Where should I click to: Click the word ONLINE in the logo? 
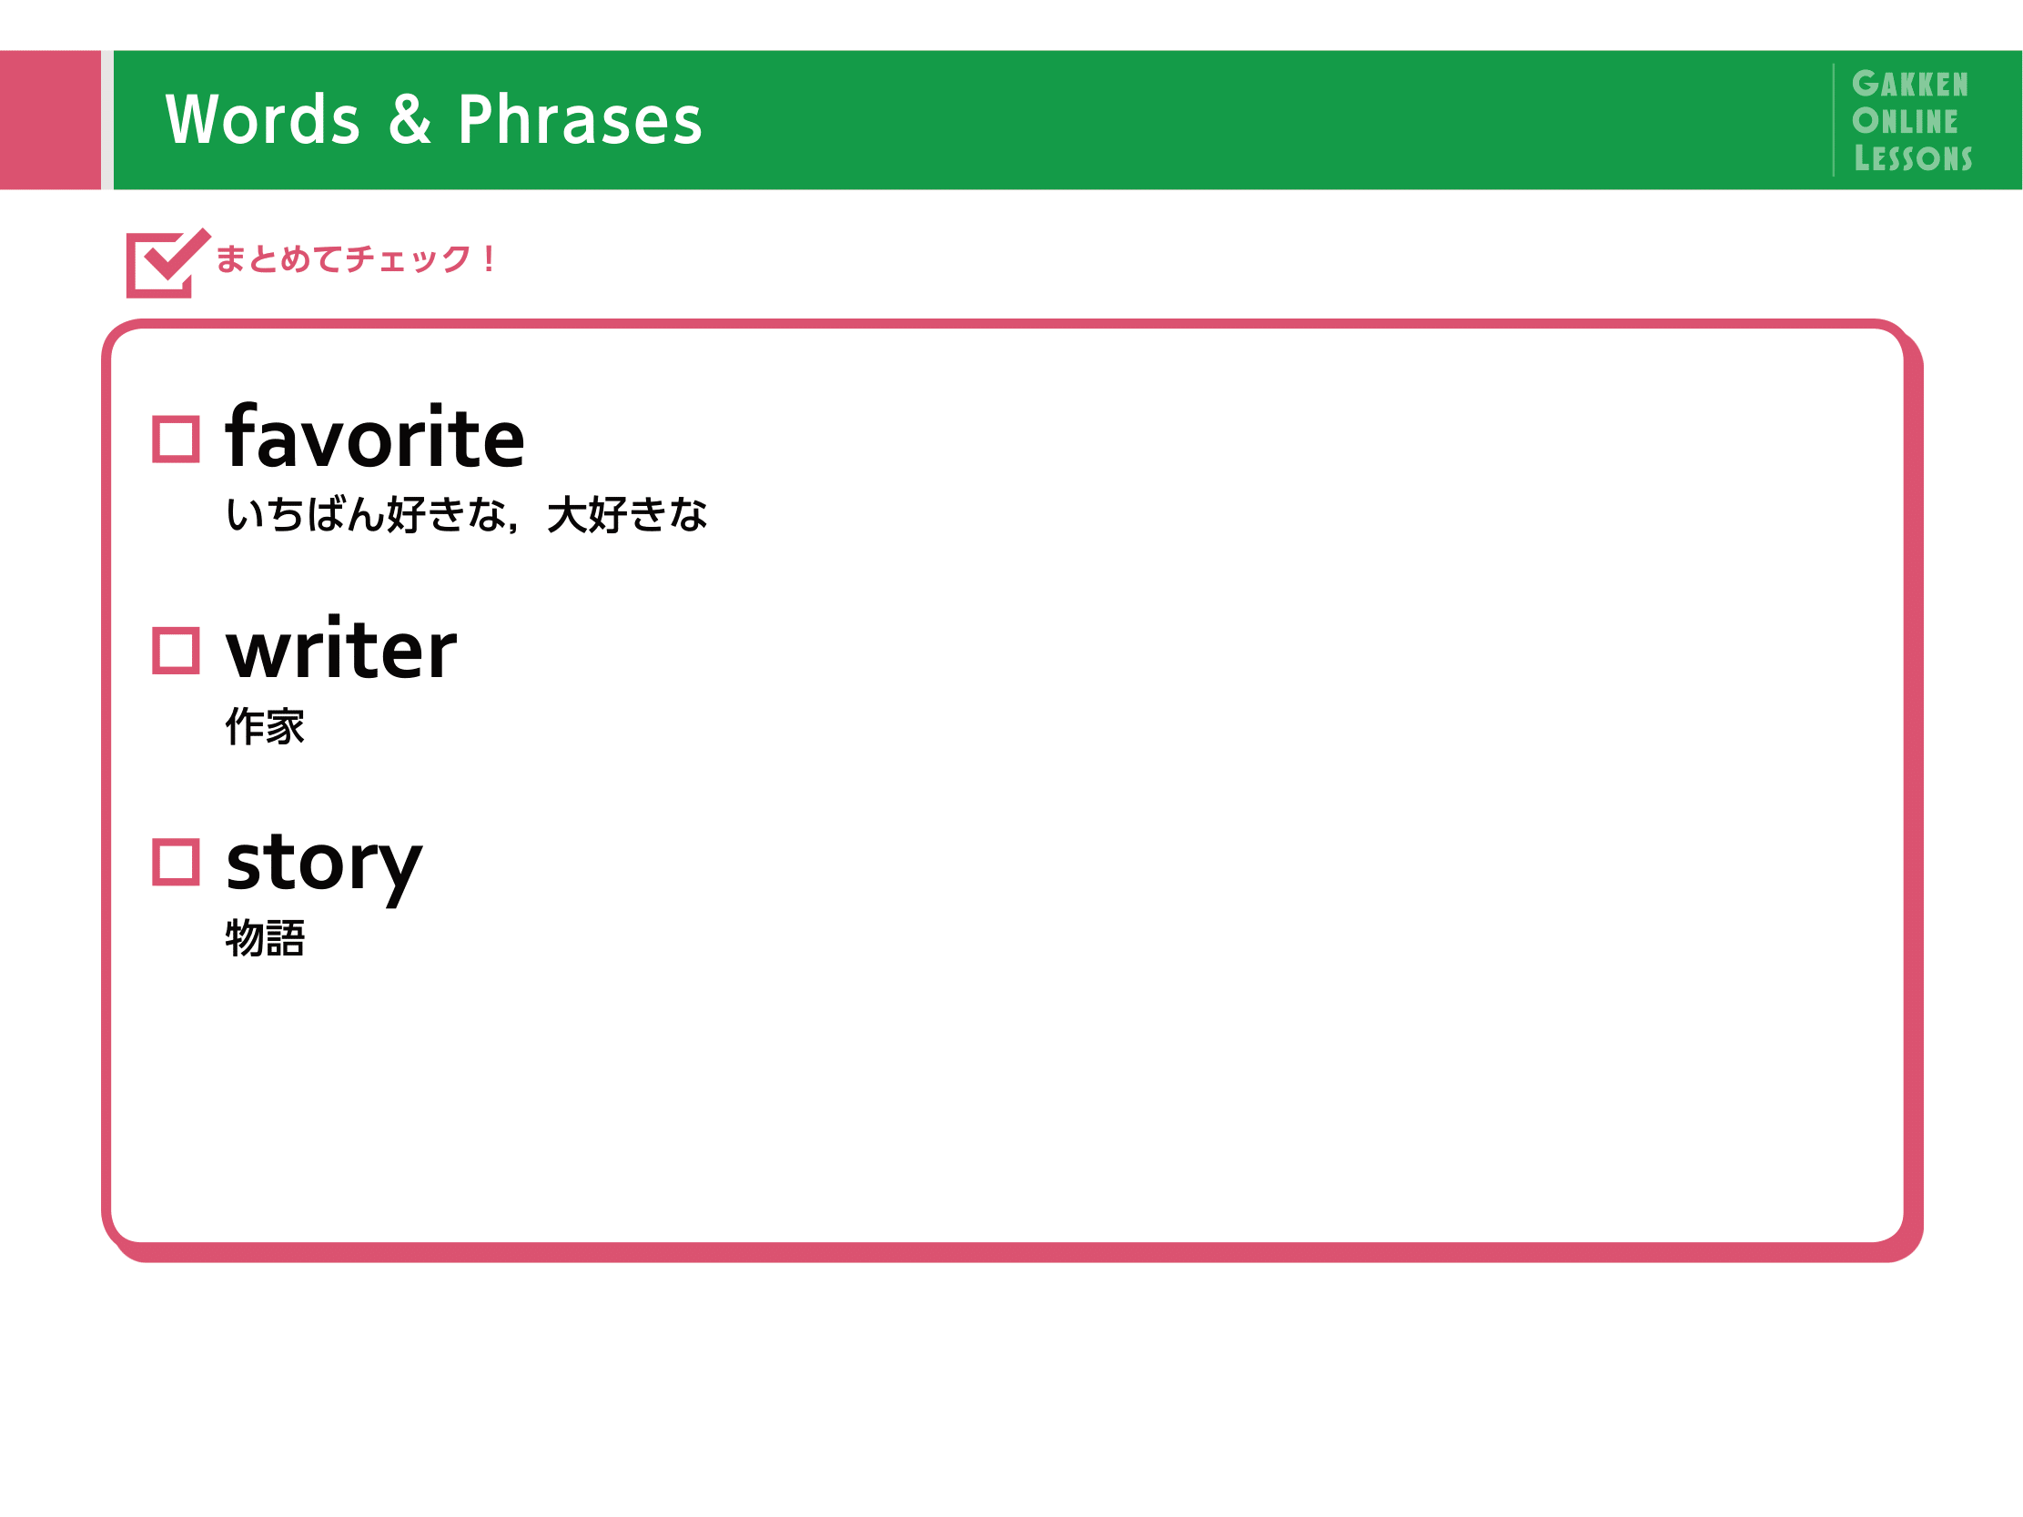(1905, 121)
